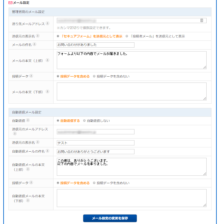Click help icon under 送信元のメールアドレス
This screenshot has width=220, height=224.
(14, 134)
